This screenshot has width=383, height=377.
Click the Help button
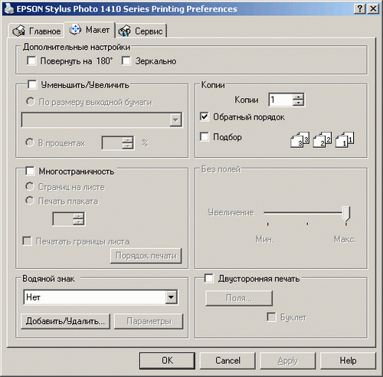348,361
